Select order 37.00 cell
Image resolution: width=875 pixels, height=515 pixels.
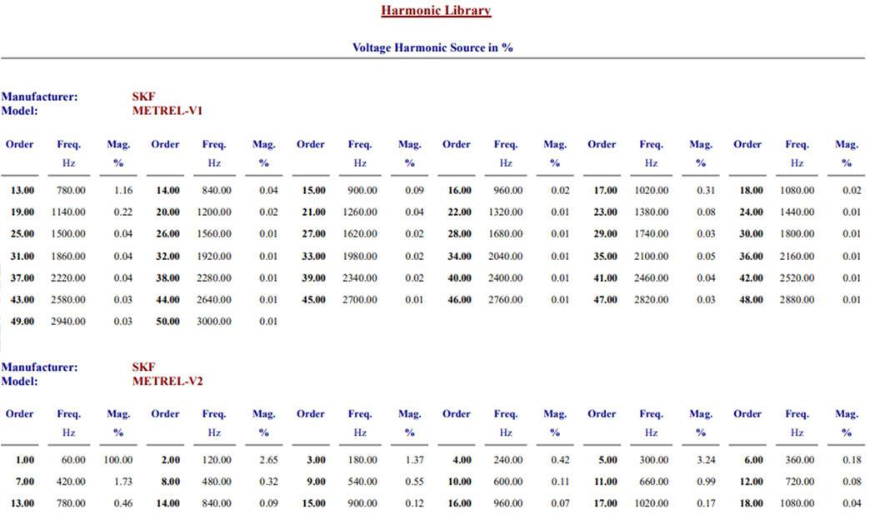(x=22, y=277)
